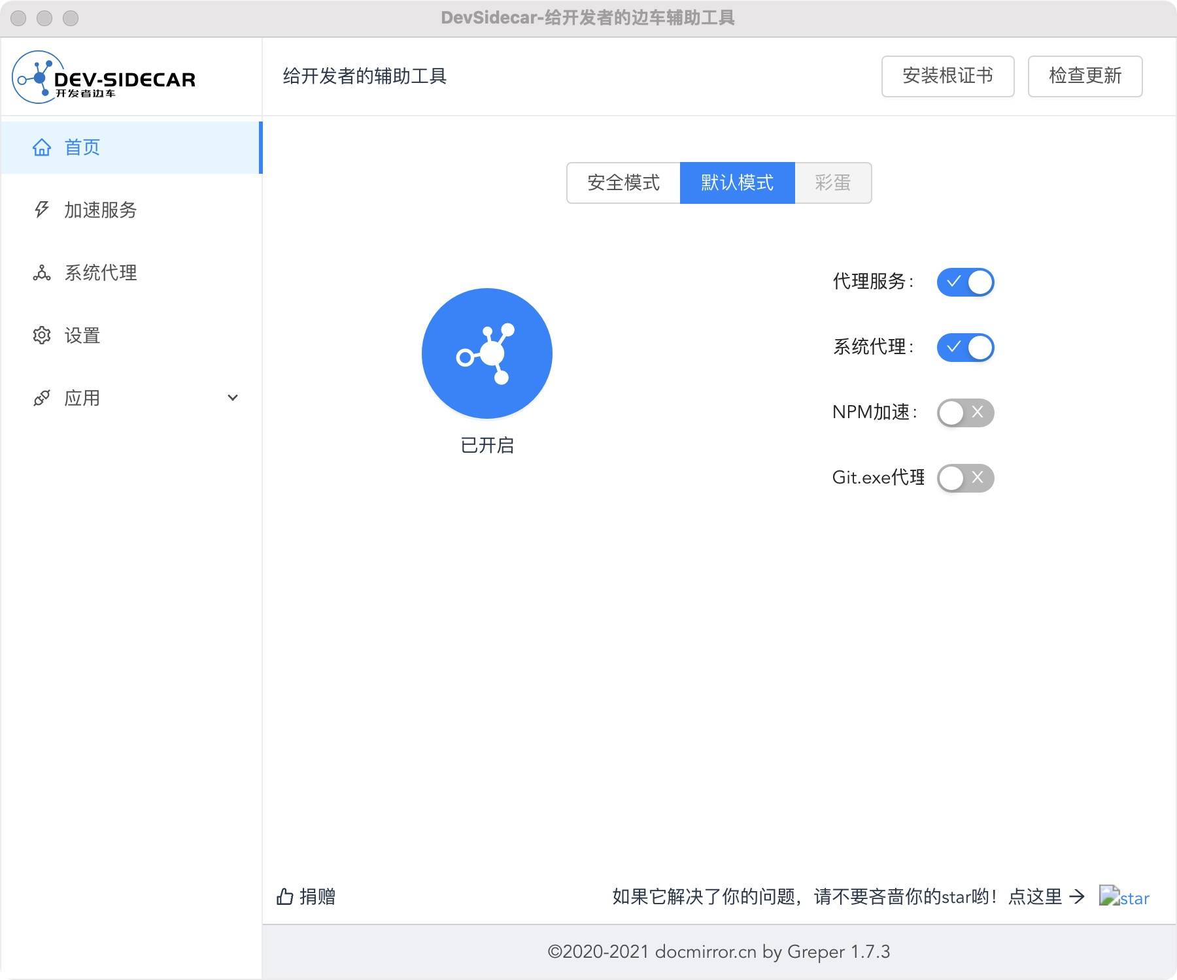Switch to 安全模式 mode

[623, 183]
